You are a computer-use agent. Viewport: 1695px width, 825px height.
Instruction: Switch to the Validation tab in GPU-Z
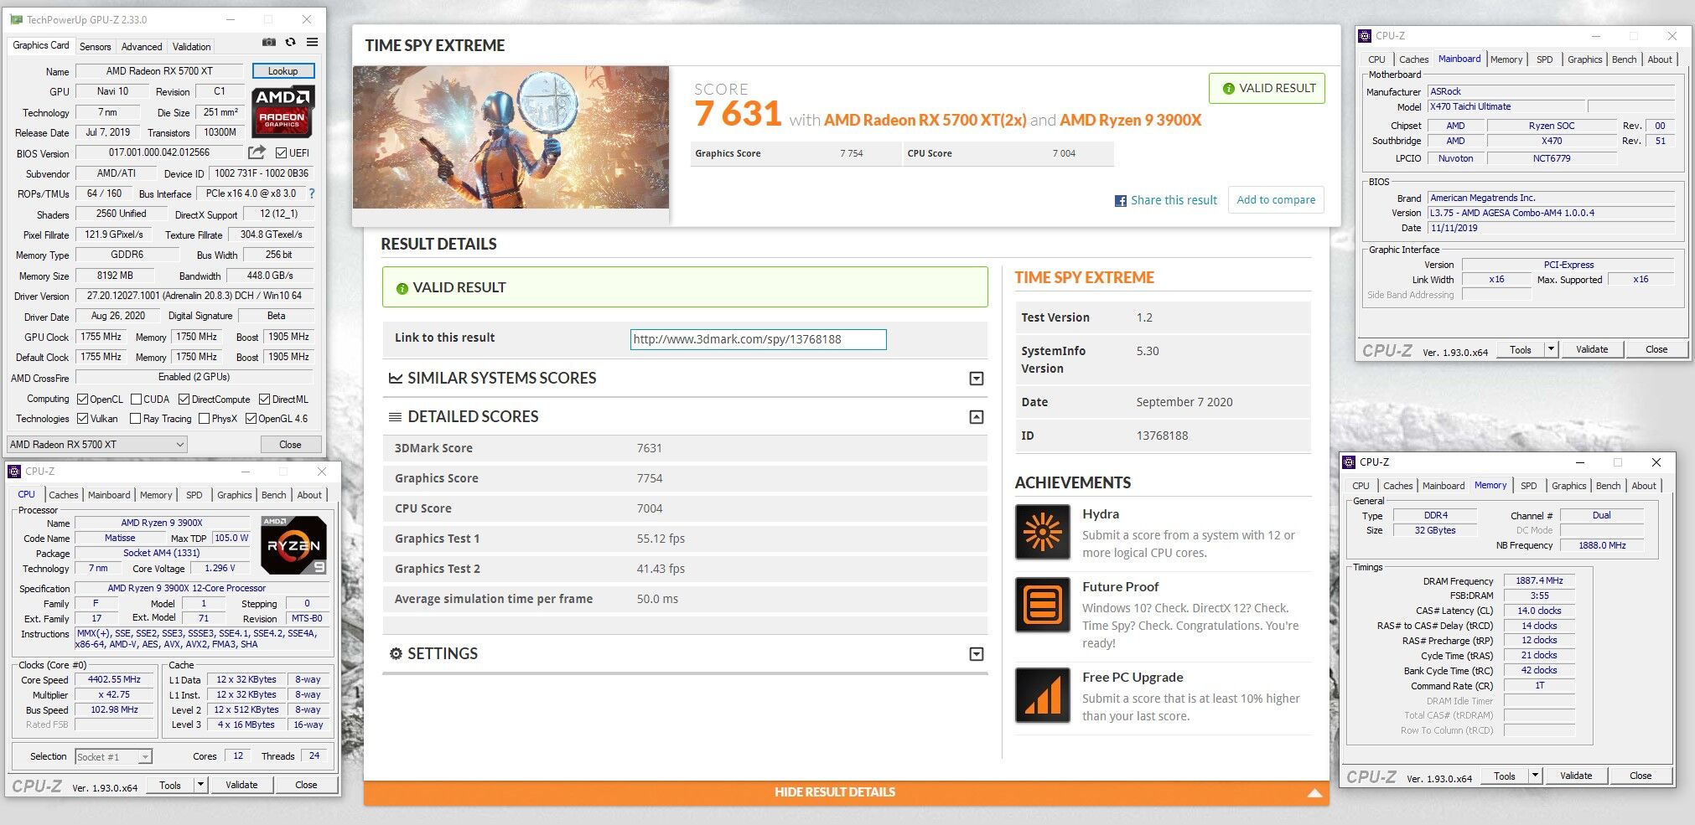(x=192, y=47)
